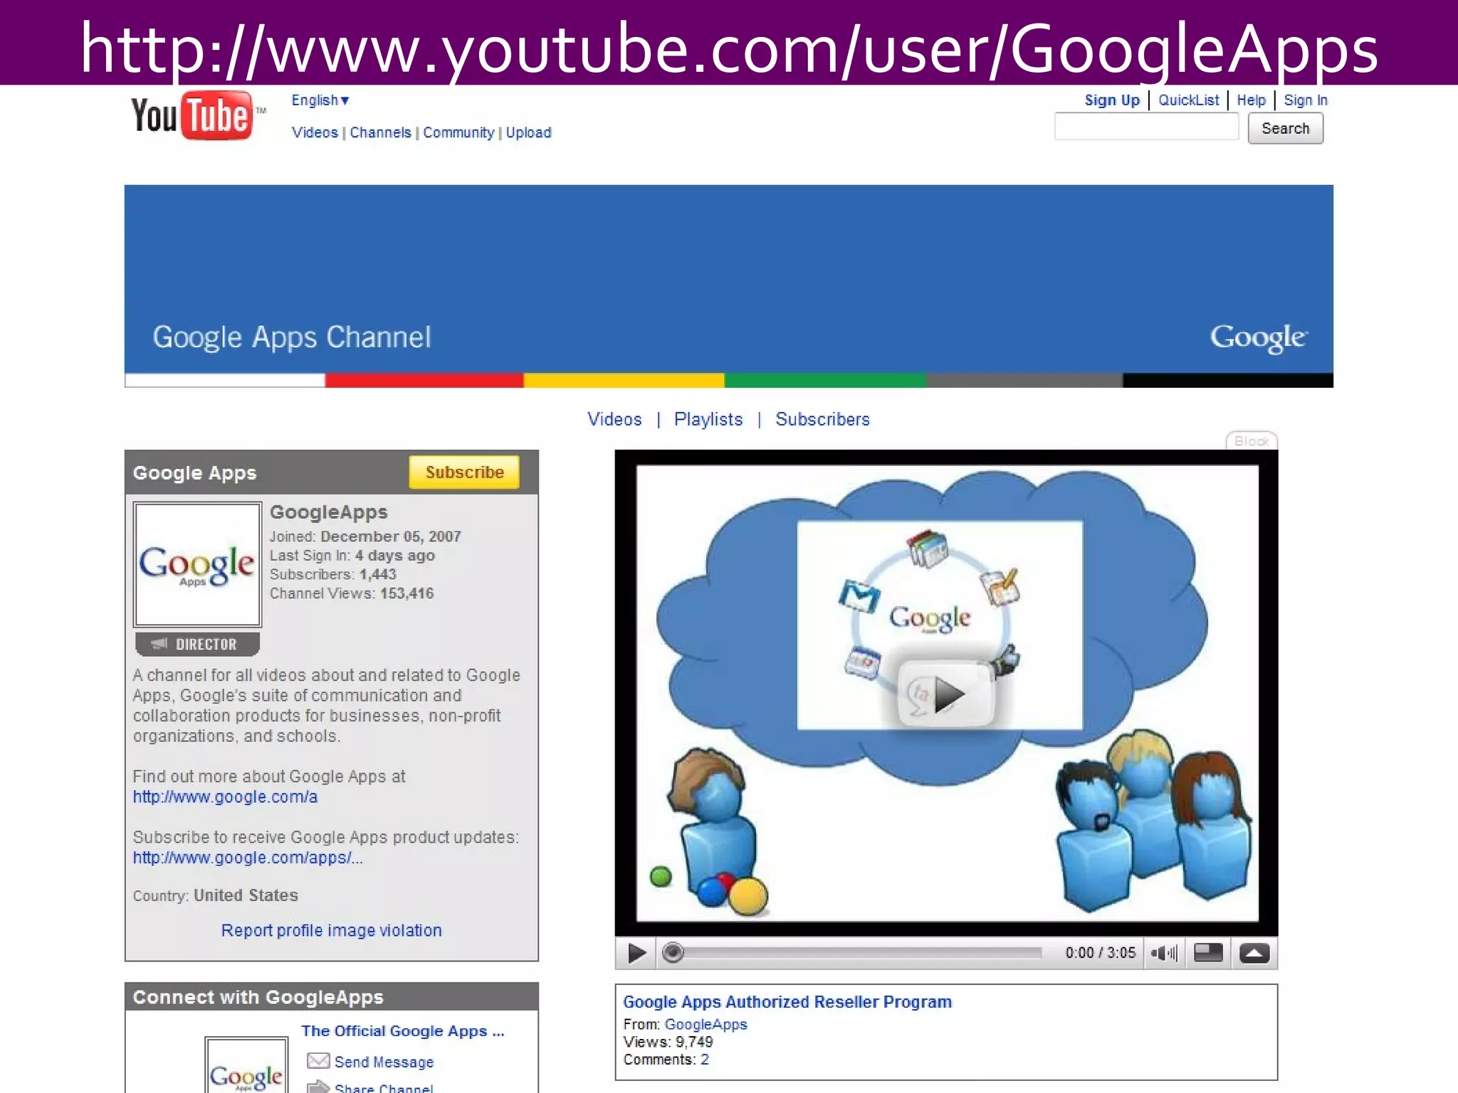Open the http://www.google.com/apps/... link
This screenshot has height=1093, width=1458.
pyautogui.click(x=248, y=858)
